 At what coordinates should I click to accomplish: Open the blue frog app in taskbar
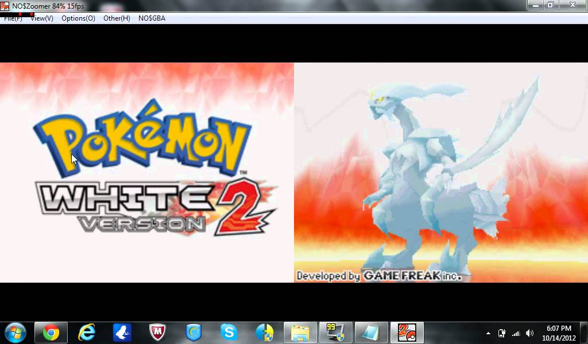pos(122,333)
